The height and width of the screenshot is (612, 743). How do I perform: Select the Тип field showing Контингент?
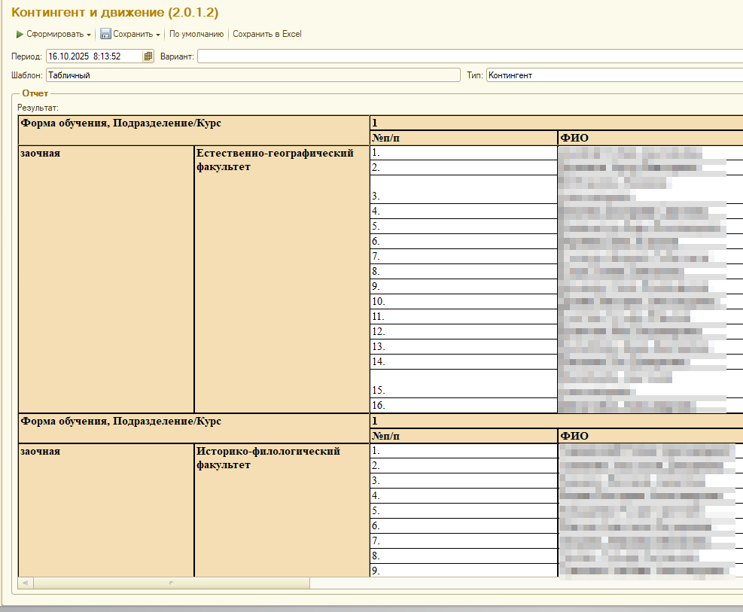(614, 75)
